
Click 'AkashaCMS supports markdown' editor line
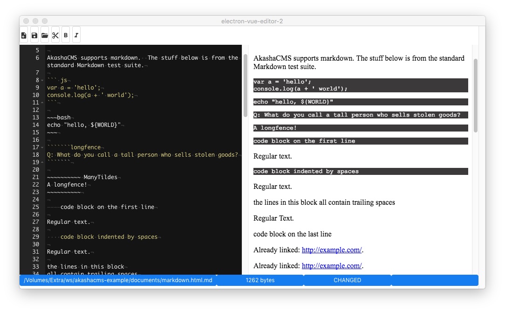(x=143, y=61)
